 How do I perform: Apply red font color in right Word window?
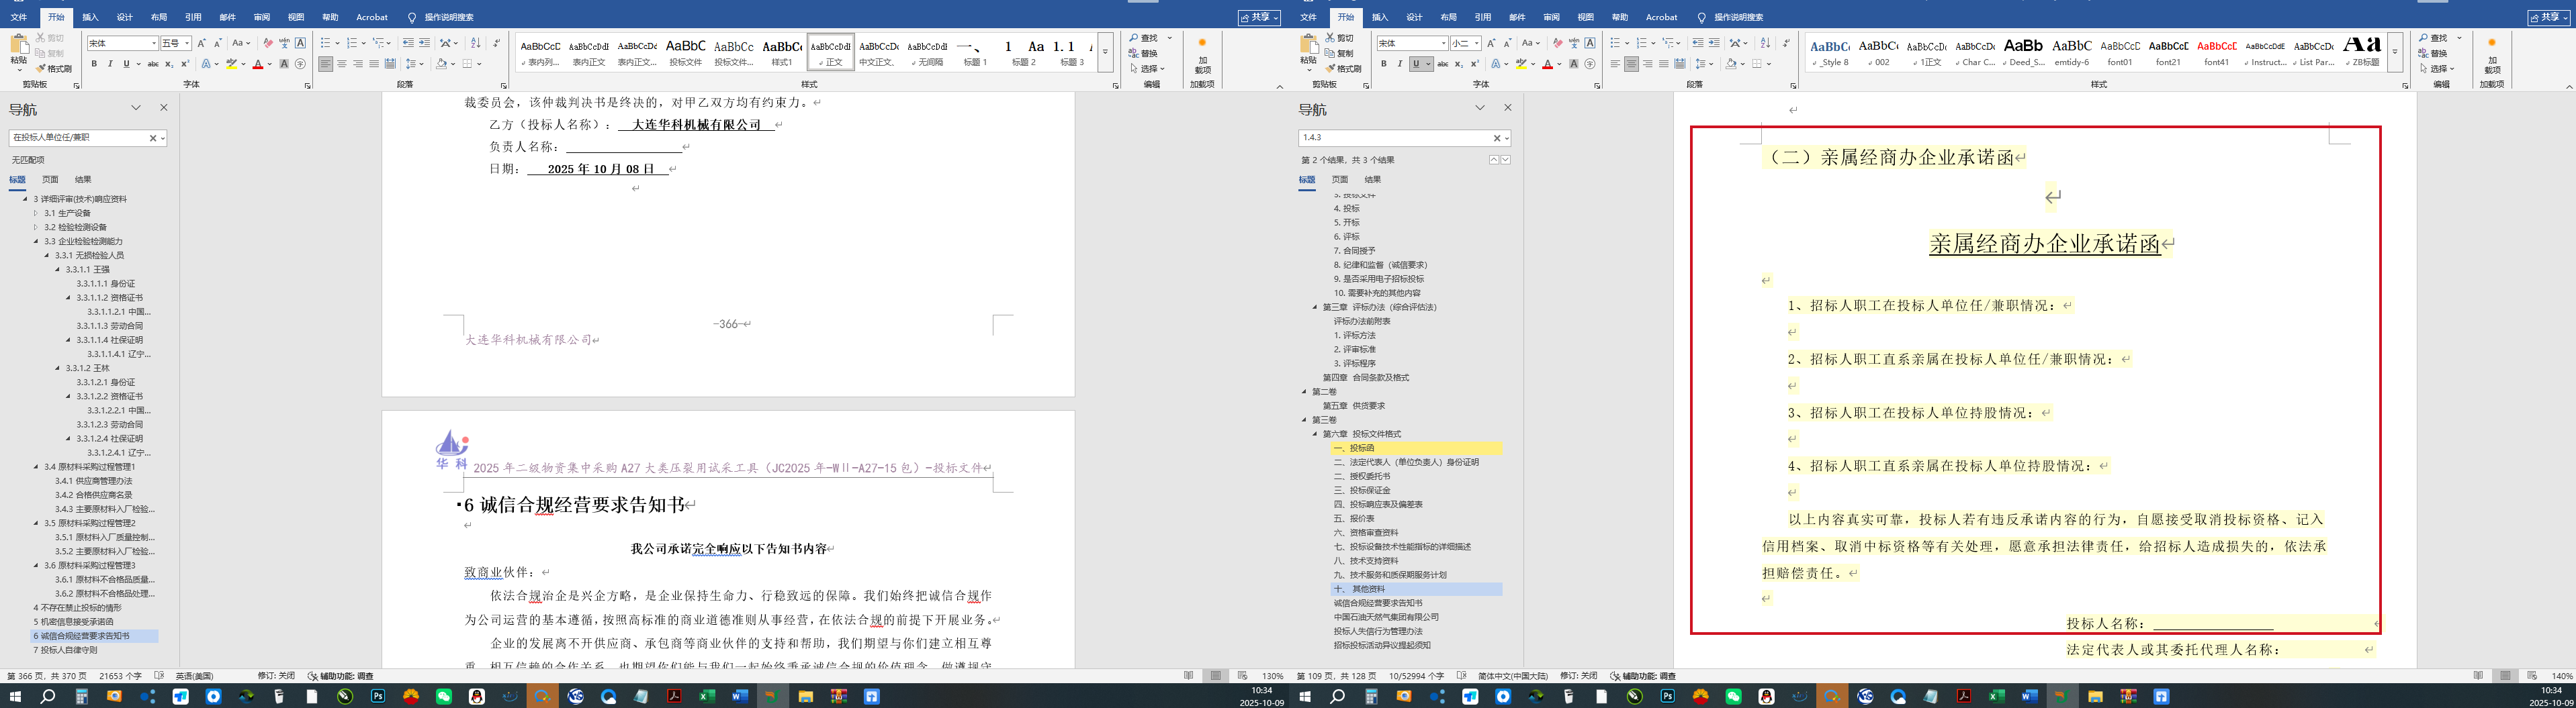pyautogui.click(x=1547, y=64)
